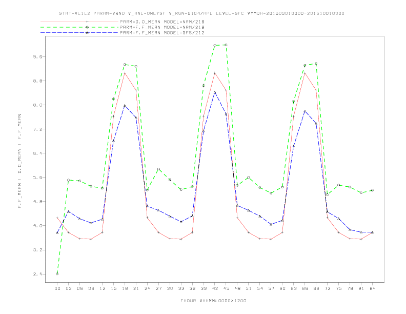Click x-axis hour label 75
This screenshot has width=406, height=314.
click(x=339, y=288)
